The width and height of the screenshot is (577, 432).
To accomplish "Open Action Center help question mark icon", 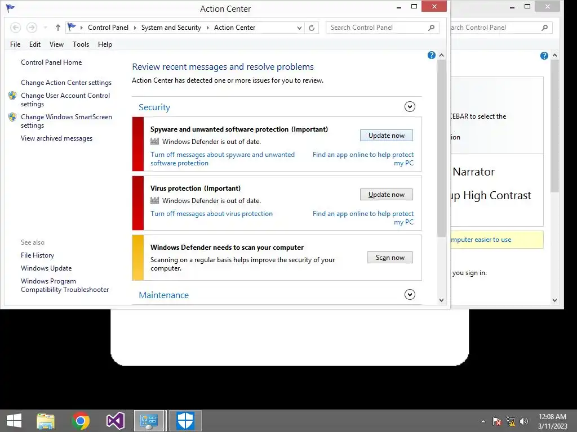I will [x=432, y=56].
